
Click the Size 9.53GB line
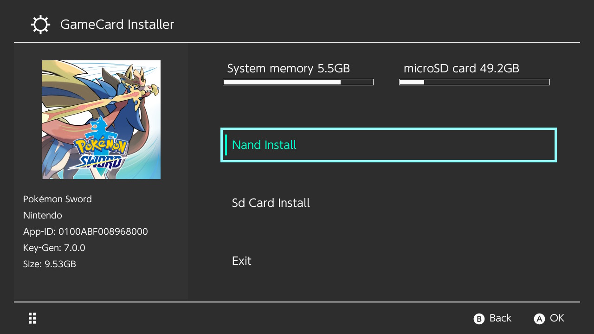click(x=50, y=264)
